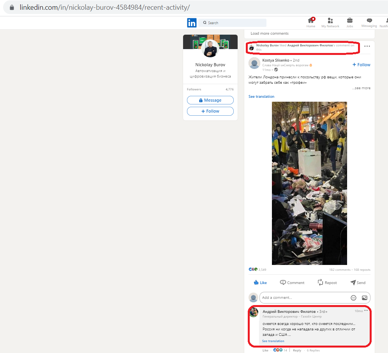
Task: Click the browser address bar lock icon
Action: [12, 7]
